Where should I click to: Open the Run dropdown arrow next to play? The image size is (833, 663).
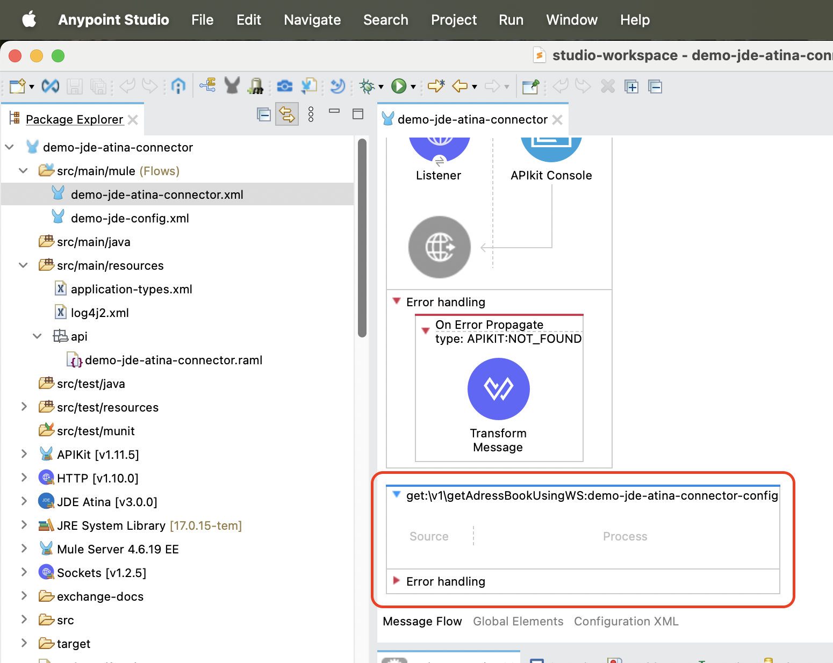[x=413, y=87]
